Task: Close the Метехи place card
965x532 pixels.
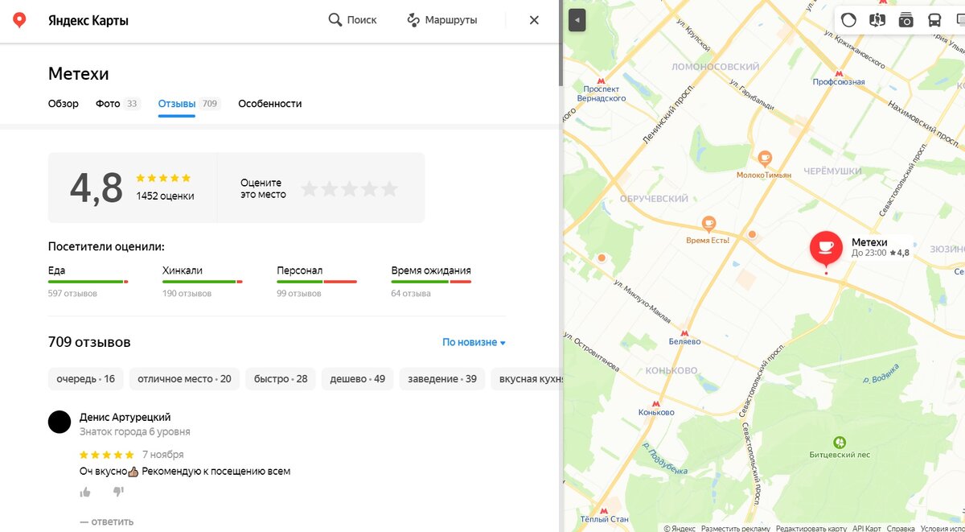Action: coord(534,20)
